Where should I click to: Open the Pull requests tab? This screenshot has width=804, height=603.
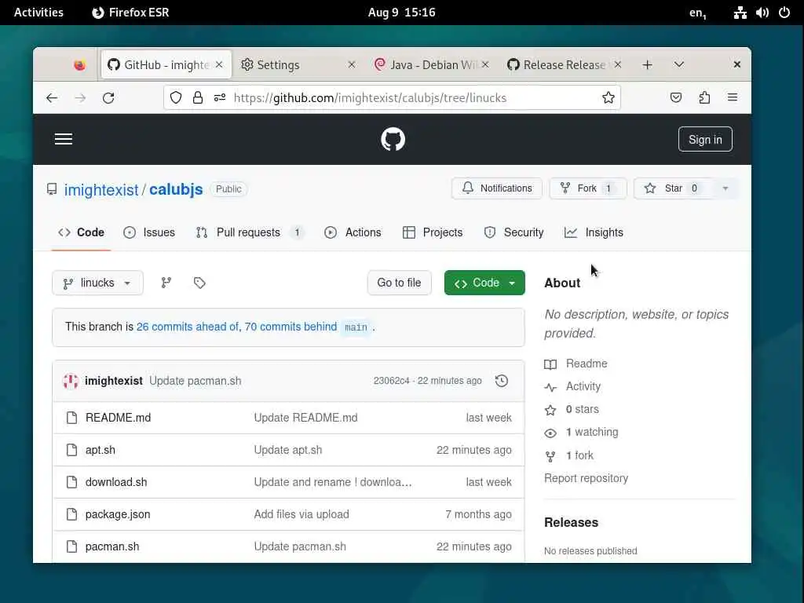click(250, 232)
